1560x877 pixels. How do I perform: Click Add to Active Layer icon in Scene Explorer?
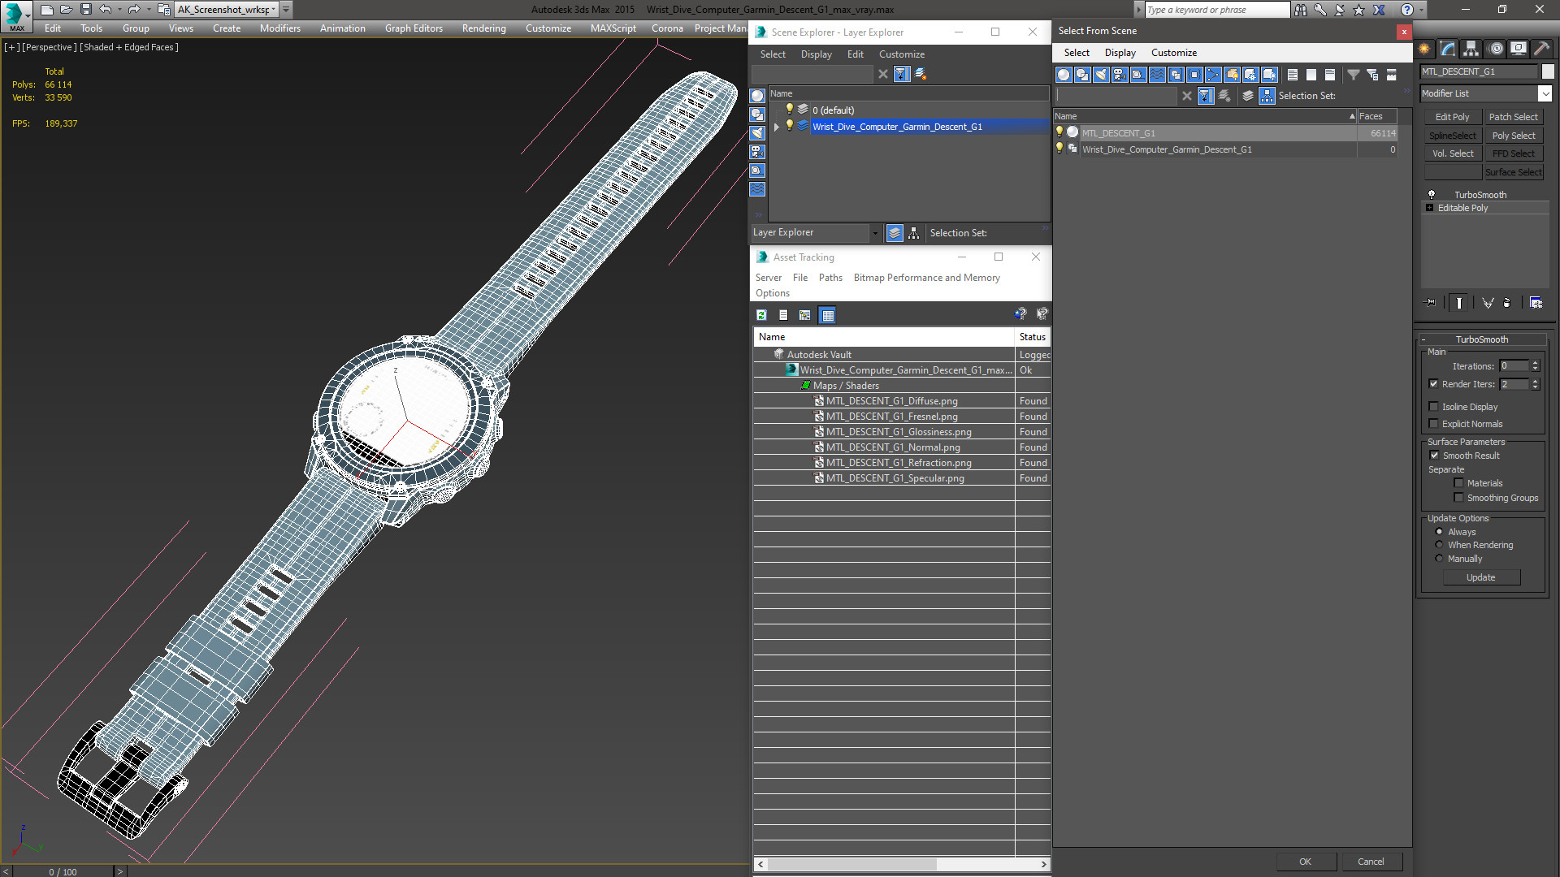[921, 74]
